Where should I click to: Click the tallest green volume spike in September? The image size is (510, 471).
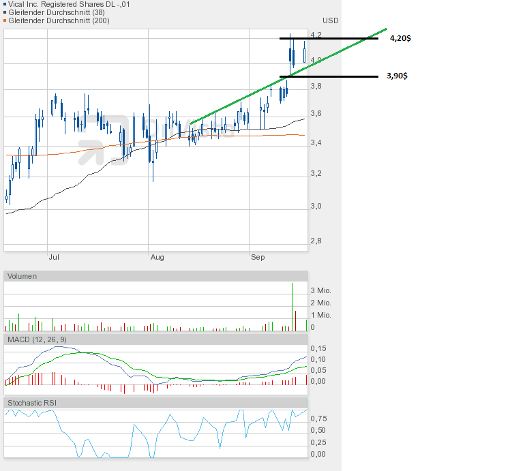[x=292, y=307]
